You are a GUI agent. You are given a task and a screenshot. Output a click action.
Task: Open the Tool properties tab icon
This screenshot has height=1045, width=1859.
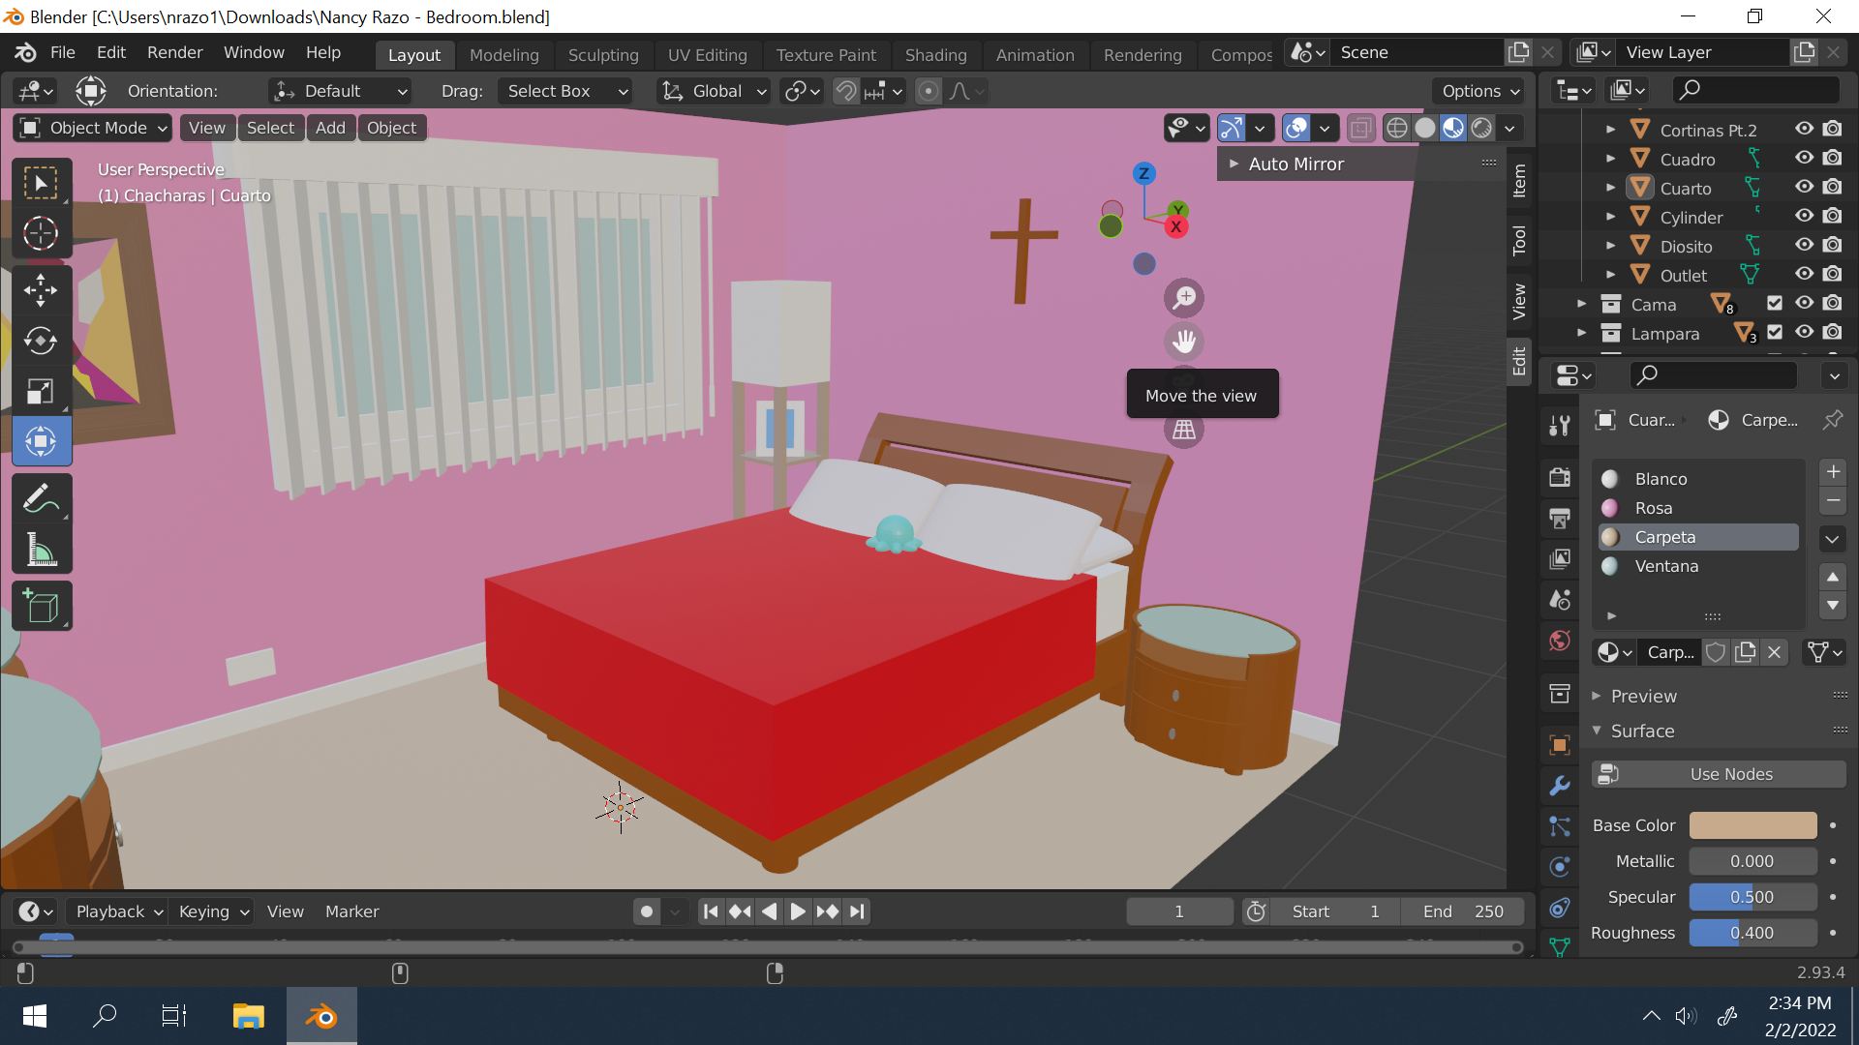[1559, 426]
